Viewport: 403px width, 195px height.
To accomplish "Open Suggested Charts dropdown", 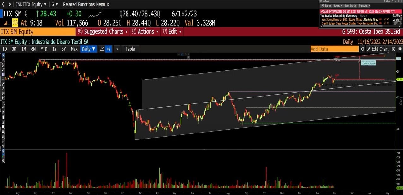I will tap(103, 32).
